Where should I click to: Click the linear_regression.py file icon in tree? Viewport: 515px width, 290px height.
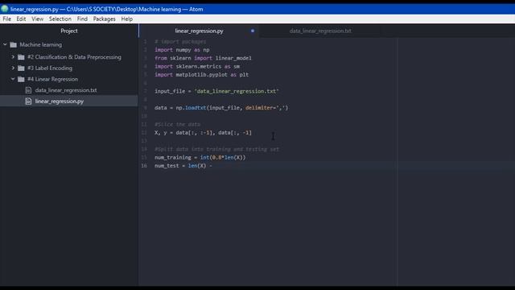pyautogui.click(x=29, y=101)
